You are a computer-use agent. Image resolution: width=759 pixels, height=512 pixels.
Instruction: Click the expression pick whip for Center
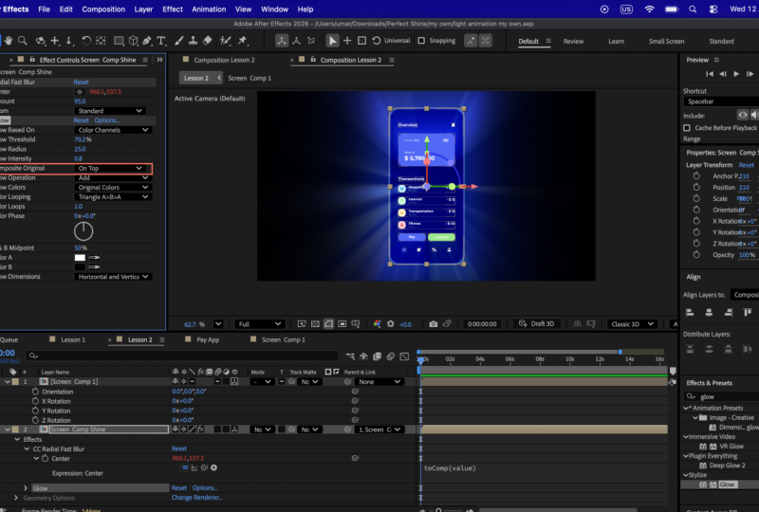204,467
